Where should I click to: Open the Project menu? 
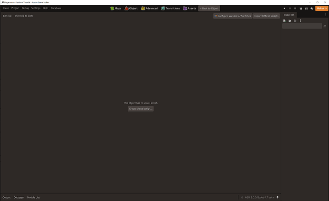tap(15, 8)
